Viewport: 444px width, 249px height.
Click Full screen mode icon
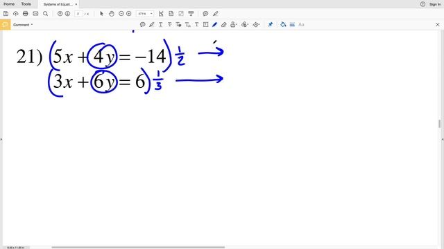(x=181, y=14)
